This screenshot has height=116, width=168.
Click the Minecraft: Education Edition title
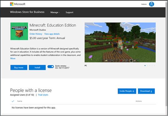tap(53, 25)
